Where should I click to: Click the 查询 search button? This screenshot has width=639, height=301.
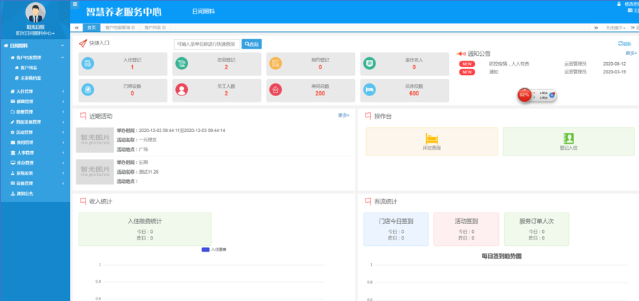click(x=252, y=44)
